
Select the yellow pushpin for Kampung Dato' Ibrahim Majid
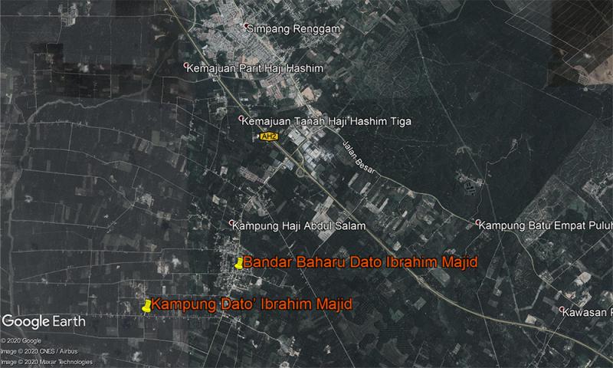(146, 306)
